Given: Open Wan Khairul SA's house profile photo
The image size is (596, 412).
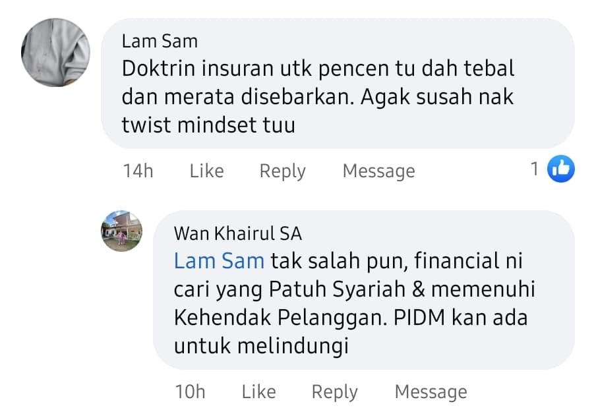Looking at the screenshot, I should coord(121,231).
